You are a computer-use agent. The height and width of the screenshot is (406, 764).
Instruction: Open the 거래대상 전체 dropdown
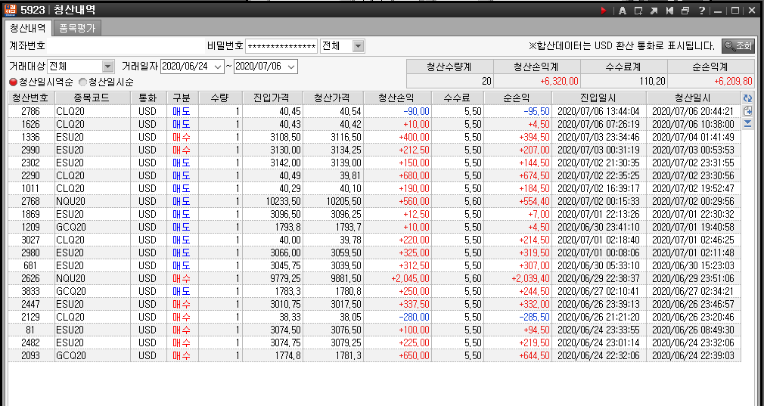pos(107,67)
